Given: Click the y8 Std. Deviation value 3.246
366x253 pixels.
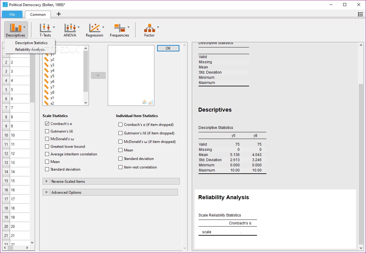Looking at the screenshot, I should point(257,160).
